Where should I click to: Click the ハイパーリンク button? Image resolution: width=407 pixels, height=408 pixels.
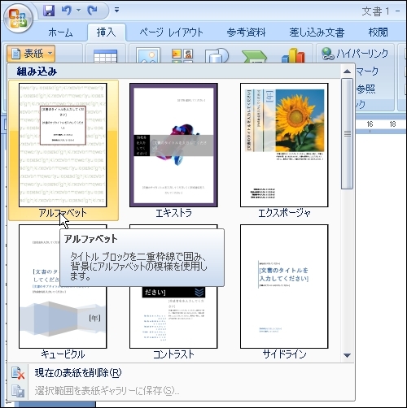tap(355, 53)
